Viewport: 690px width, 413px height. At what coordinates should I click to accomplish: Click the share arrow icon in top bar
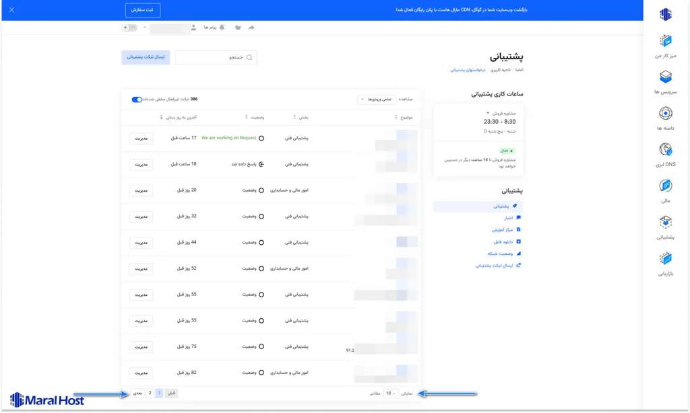coord(251,27)
